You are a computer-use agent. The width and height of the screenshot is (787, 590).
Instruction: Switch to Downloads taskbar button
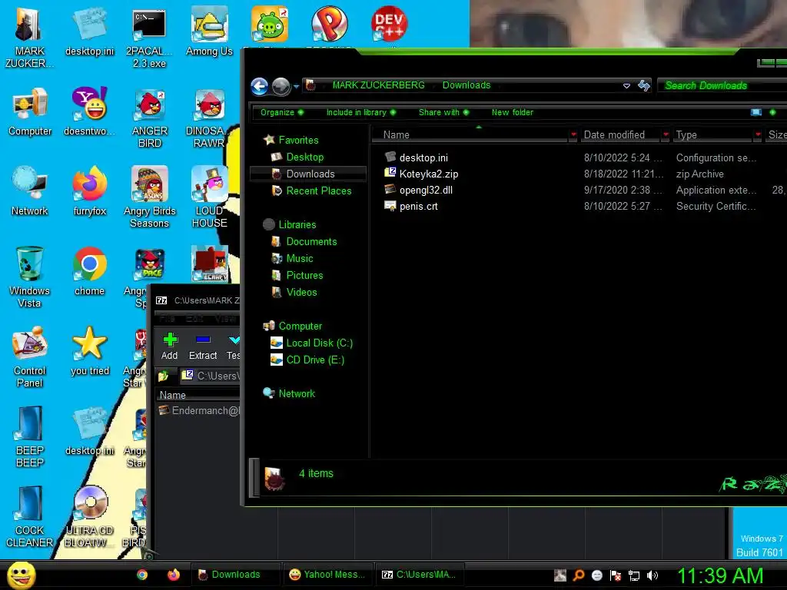[x=234, y=575]
